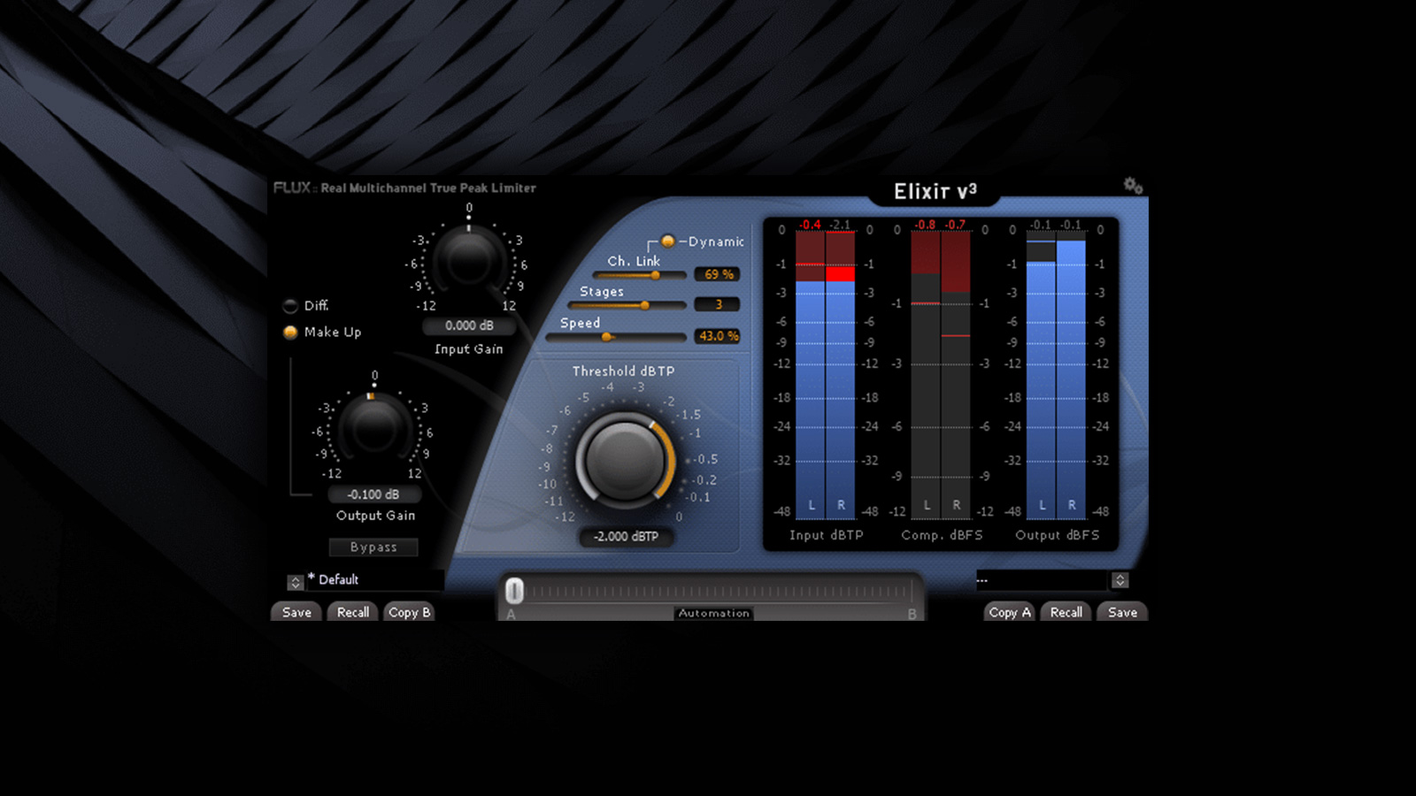Screen dimensions: 1416x796
Task: Adjust the Speed slider handle
Action: [x=606, y=337]
